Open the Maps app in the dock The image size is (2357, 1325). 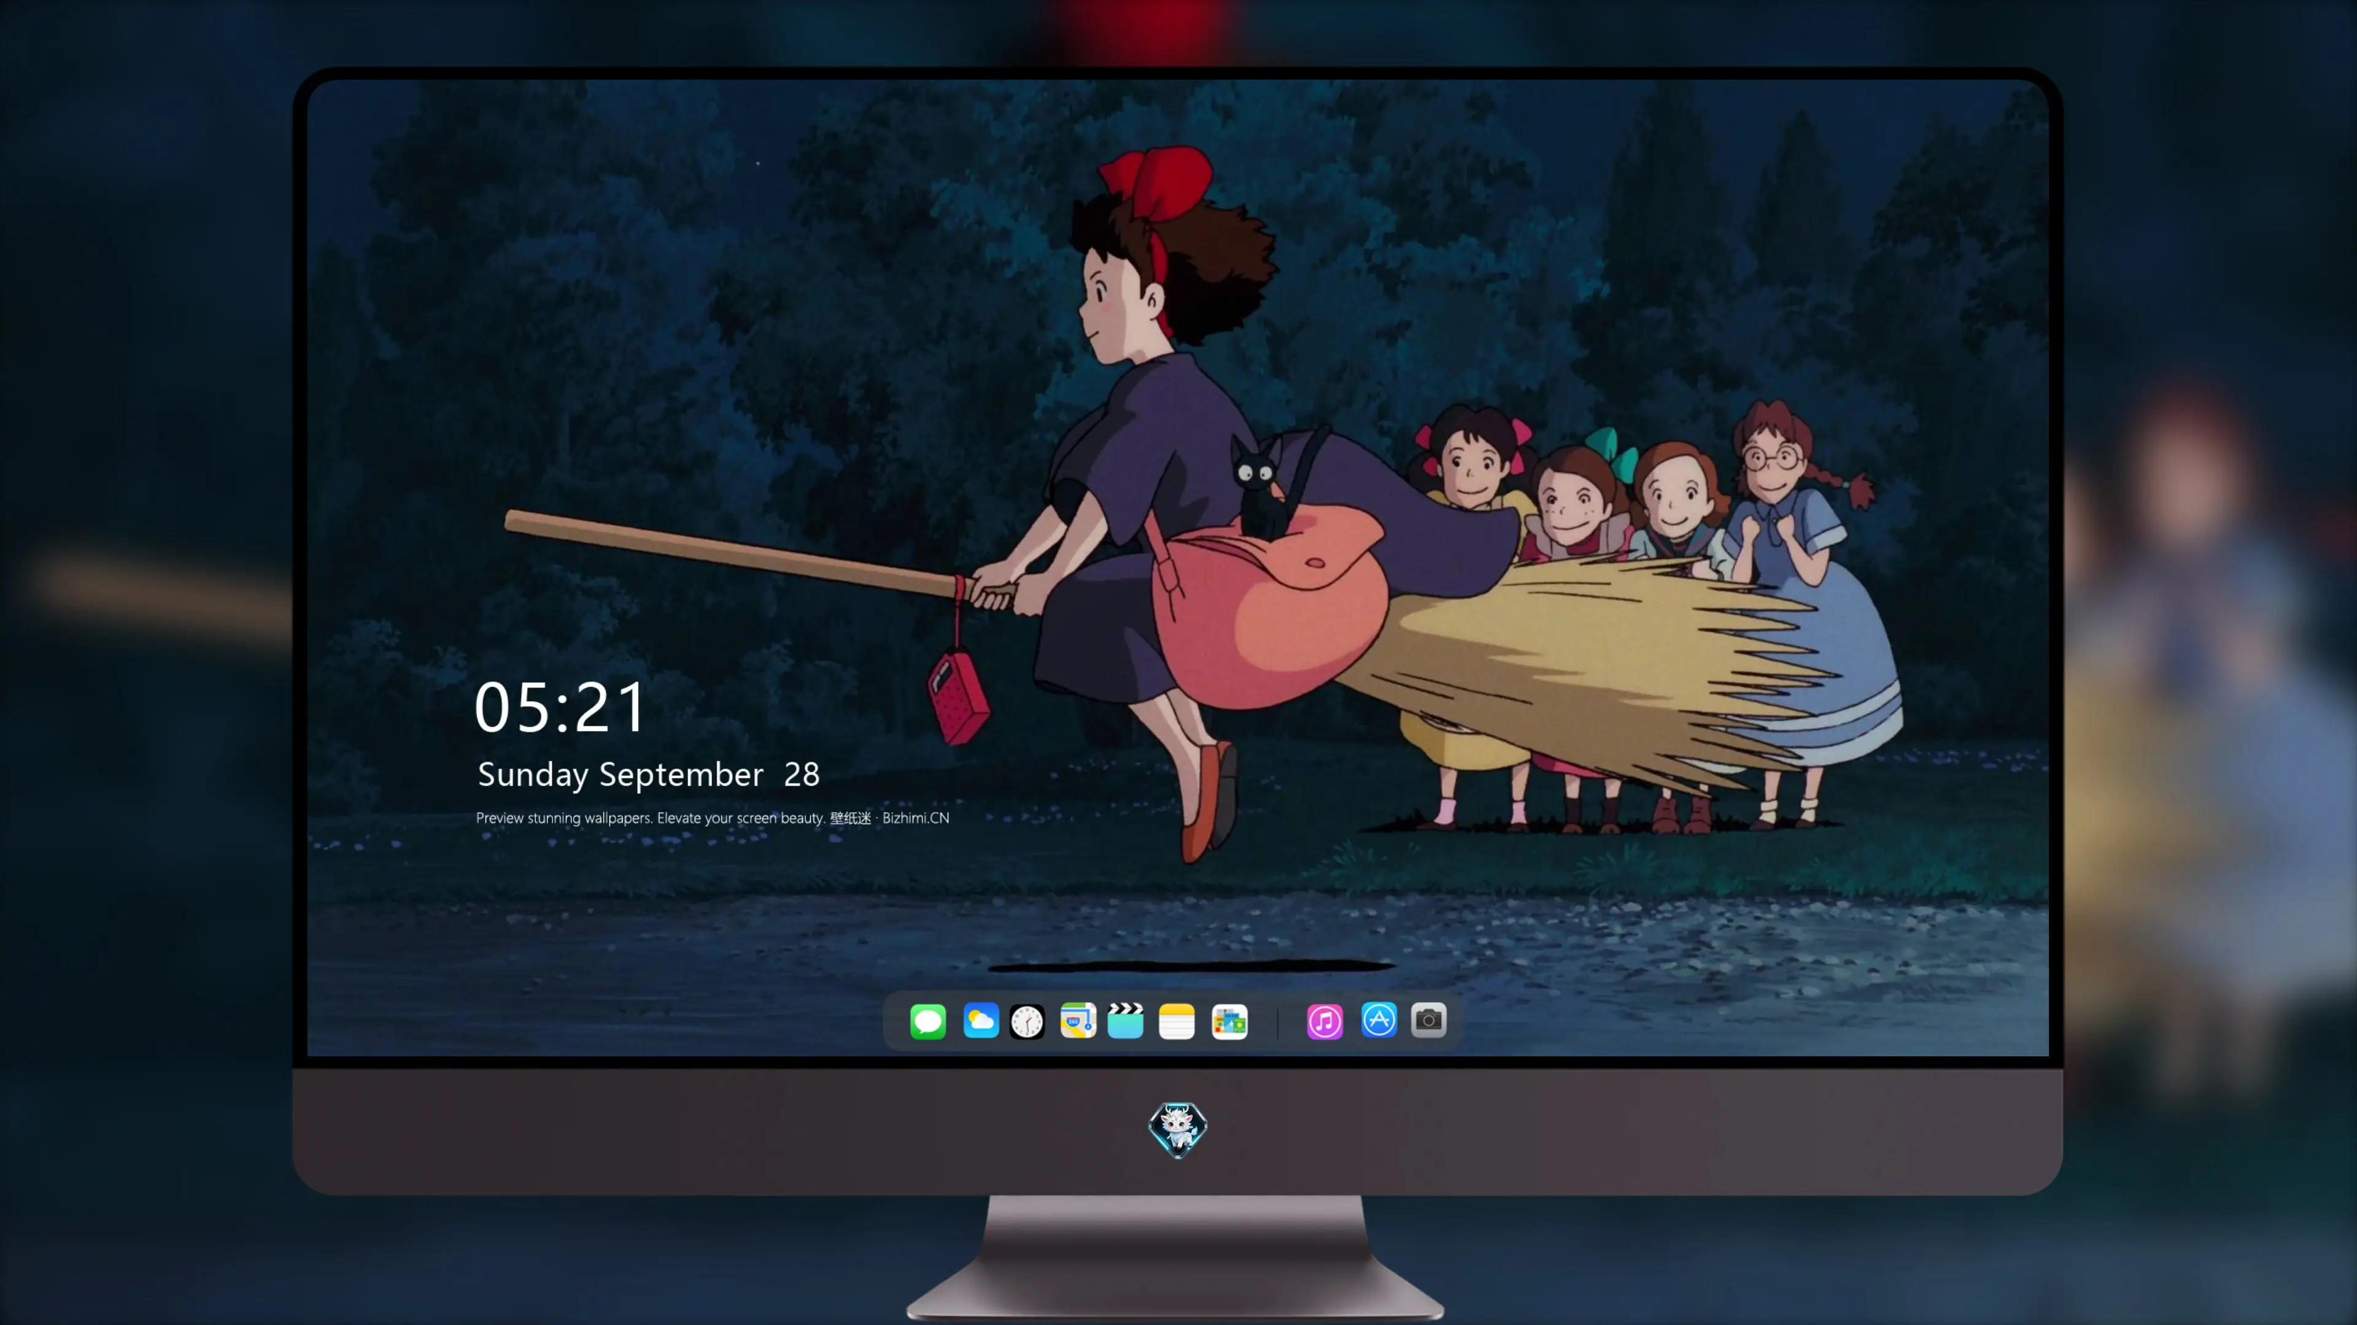coord(1078,1021)
